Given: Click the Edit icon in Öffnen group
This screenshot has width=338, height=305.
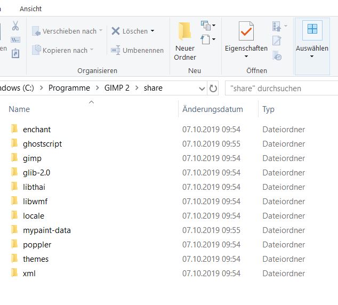Looking at the screenshot, I should (277, 41).
